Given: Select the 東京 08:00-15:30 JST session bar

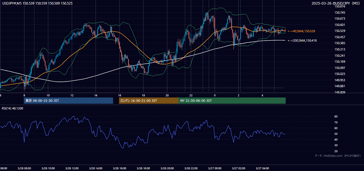Looking at the screenshot, I should click(x=68, y=101).
